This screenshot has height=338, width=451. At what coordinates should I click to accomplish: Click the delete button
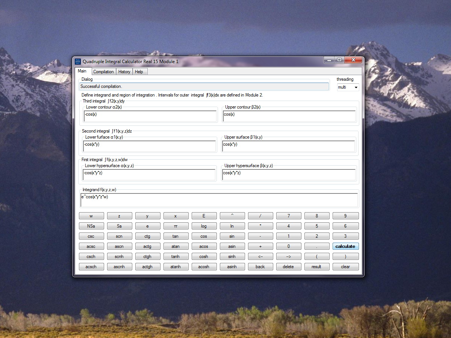289,267
